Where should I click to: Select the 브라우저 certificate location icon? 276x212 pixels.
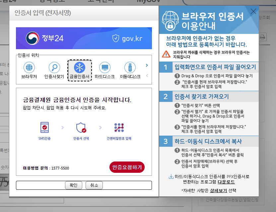[x=29, y=67]
